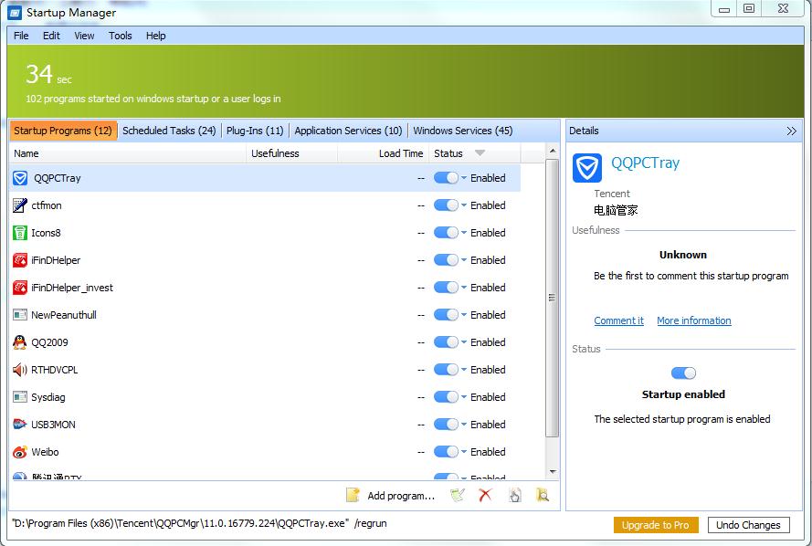Click the red X delete program icon
The width and height of the screenshot is (812, 546).
click(x=485, y=495)
